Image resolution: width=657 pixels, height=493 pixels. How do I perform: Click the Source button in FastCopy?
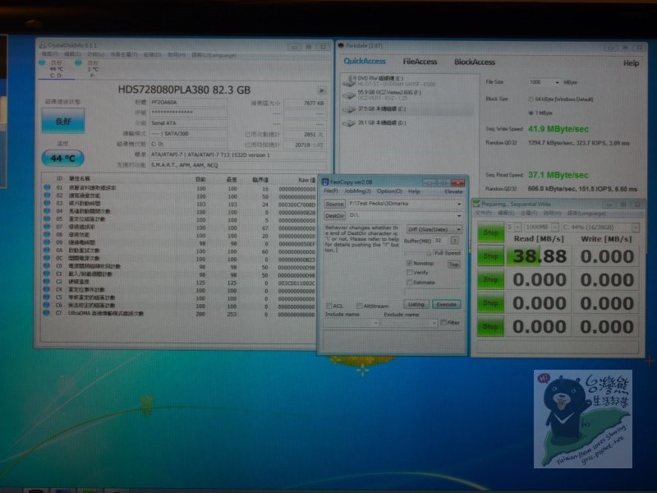pyautogui.click(x=334, y=204)
